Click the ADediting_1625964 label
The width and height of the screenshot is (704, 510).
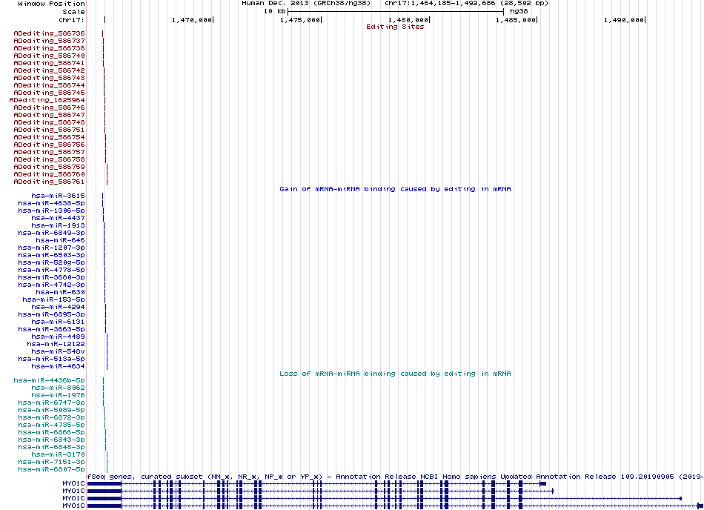point(47,100)
